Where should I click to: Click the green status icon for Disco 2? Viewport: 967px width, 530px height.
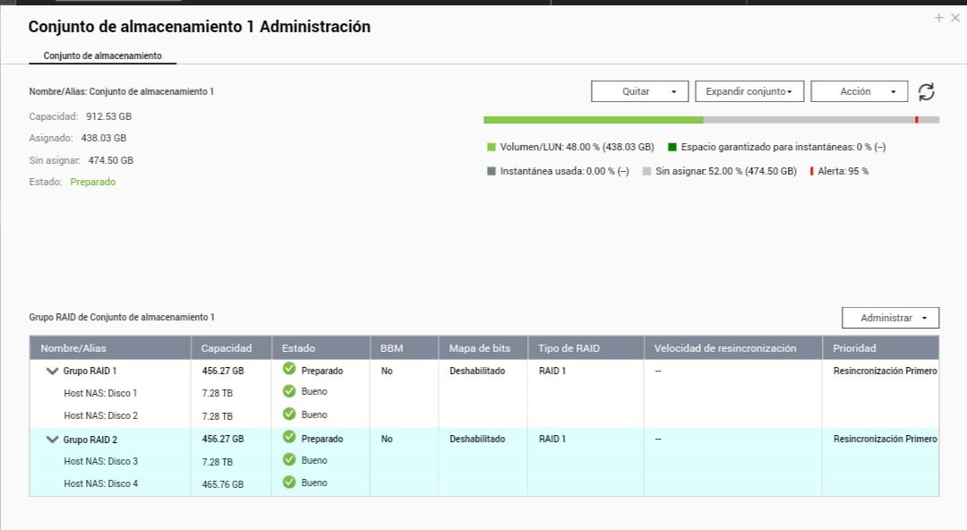(289, 414)
